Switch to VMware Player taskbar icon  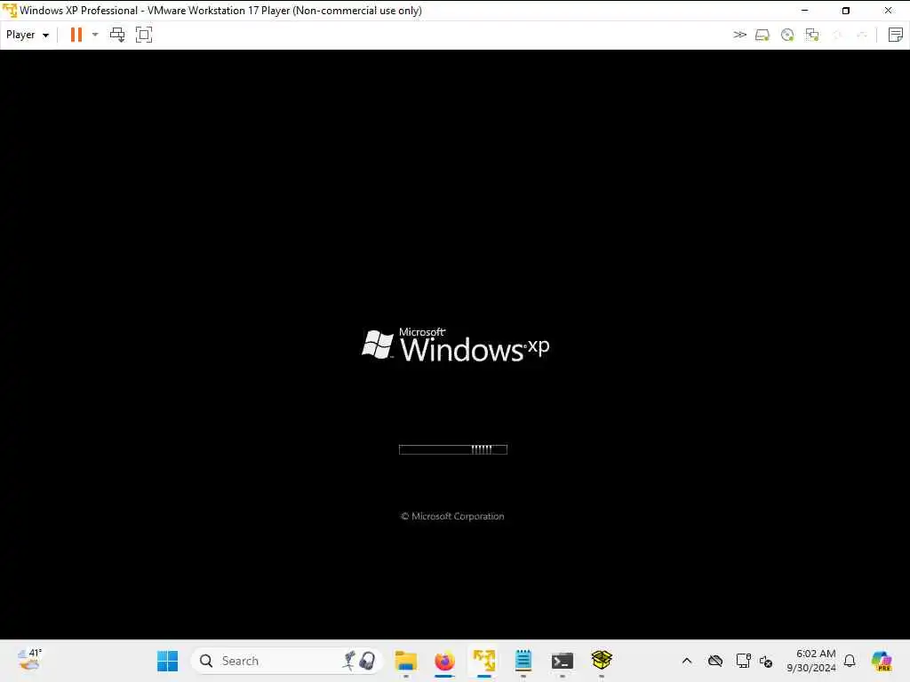(x=484, y=661)
